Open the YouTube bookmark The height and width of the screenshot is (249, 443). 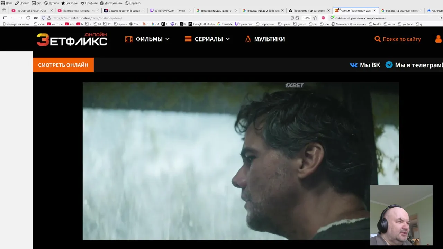click(55, 24)
